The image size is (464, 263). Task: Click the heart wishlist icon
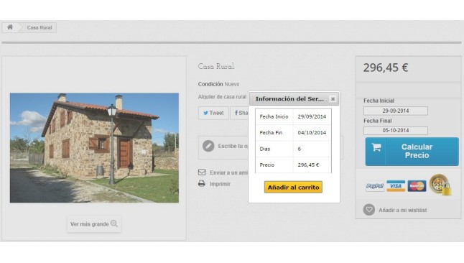(x=369, y=210)
